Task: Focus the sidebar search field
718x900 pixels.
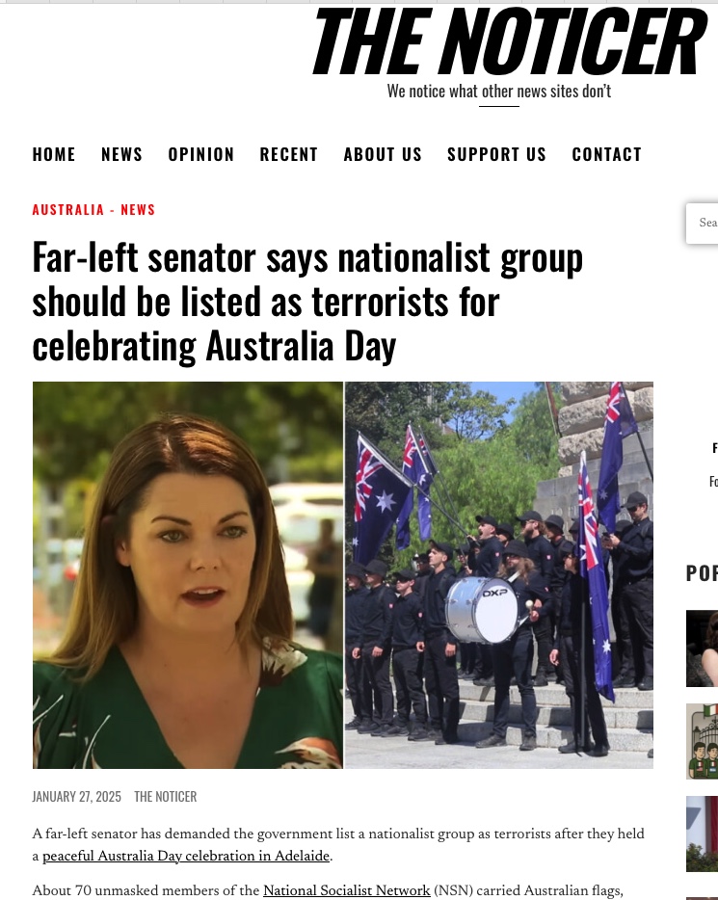Action: tap(702, 223)
